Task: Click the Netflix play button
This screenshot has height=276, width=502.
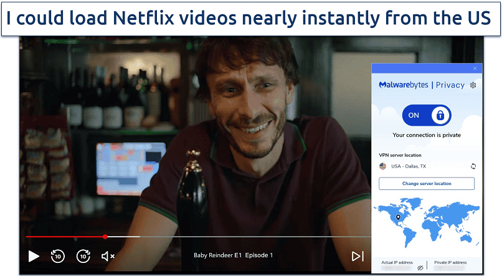Action: click(34, 256)
